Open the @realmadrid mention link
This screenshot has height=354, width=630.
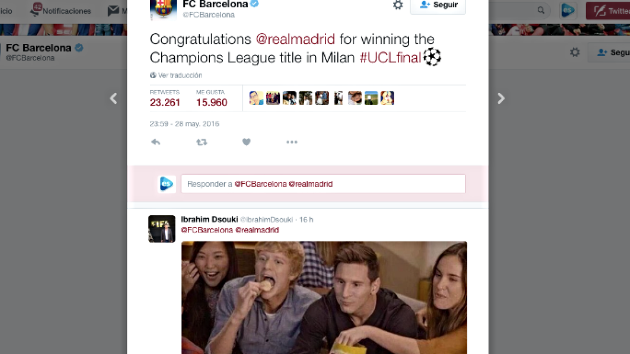[x=295, y=39]
